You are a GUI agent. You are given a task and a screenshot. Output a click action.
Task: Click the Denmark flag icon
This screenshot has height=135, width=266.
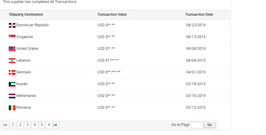click(x=12, y=72)
